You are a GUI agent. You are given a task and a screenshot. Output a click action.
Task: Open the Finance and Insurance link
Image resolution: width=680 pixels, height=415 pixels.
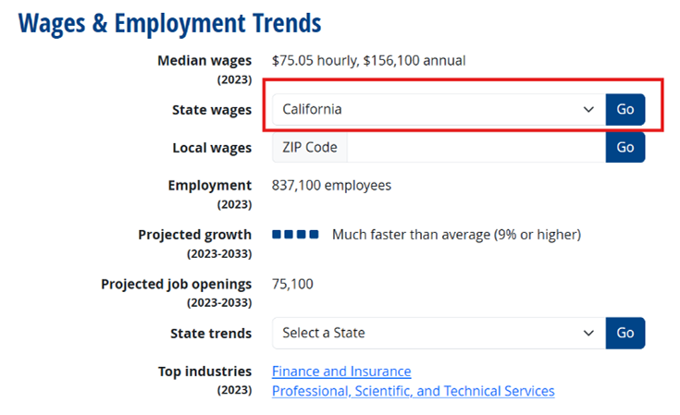point(341,372)
